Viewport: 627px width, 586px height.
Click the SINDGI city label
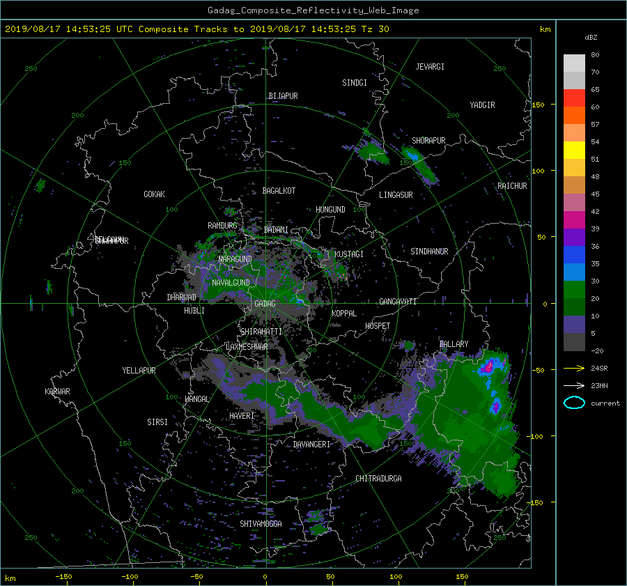pyautogui.click(x=355, y=83)
